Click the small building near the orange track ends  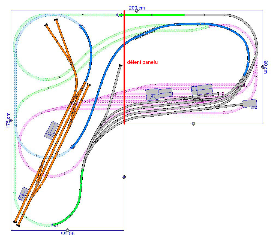(x=23, y=194)
